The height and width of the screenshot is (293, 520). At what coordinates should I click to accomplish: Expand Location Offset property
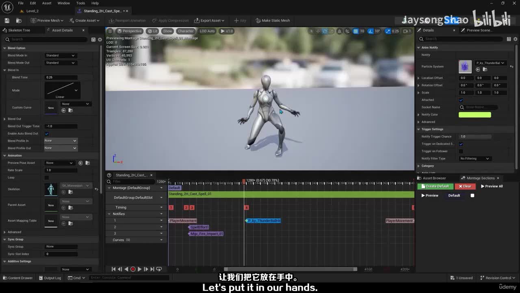[x=418, y=78]
